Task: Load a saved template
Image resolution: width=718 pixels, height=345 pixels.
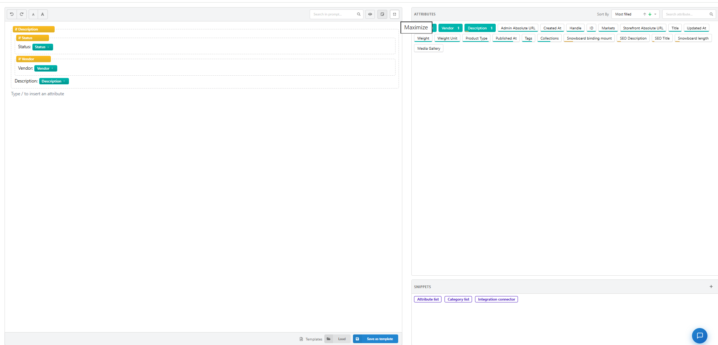Action: (338, 339)
